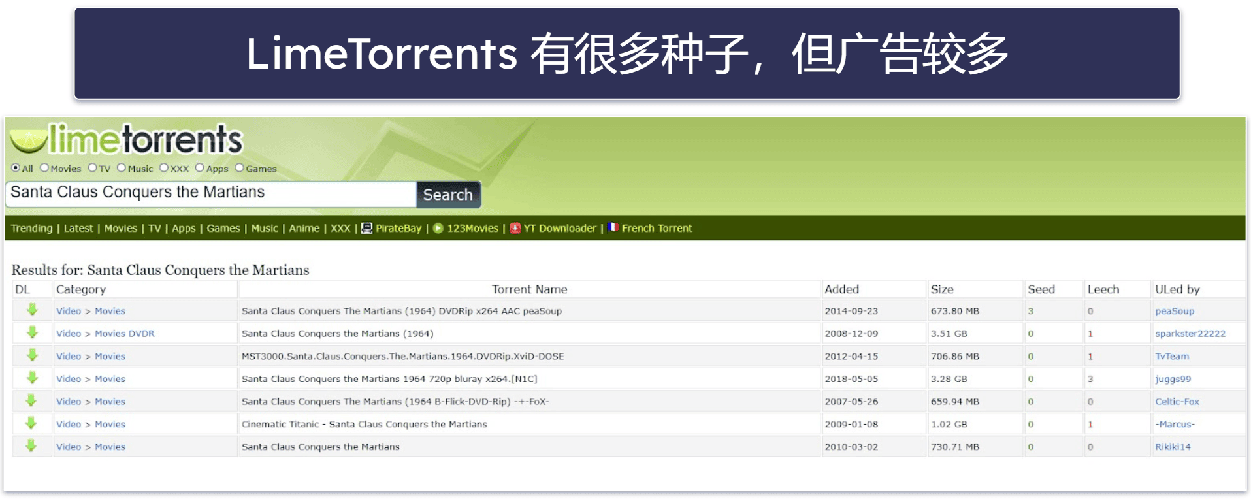Screen dimensions: 1251x501
Task: Open the TV nav bar link
Action: pyautogui.click(x=155, y=228)
